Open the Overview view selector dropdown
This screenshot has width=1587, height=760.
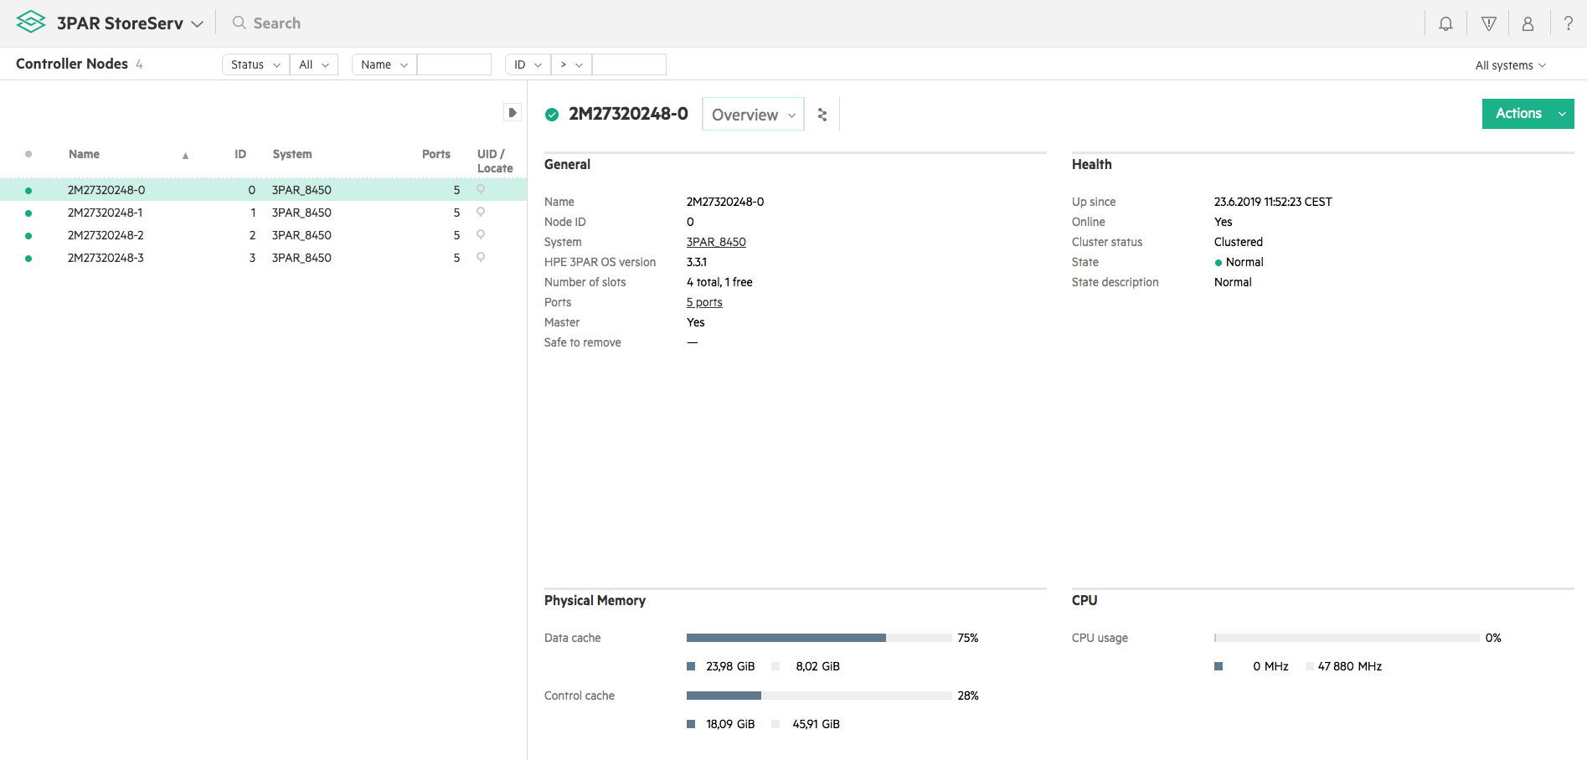click(753, 115)
